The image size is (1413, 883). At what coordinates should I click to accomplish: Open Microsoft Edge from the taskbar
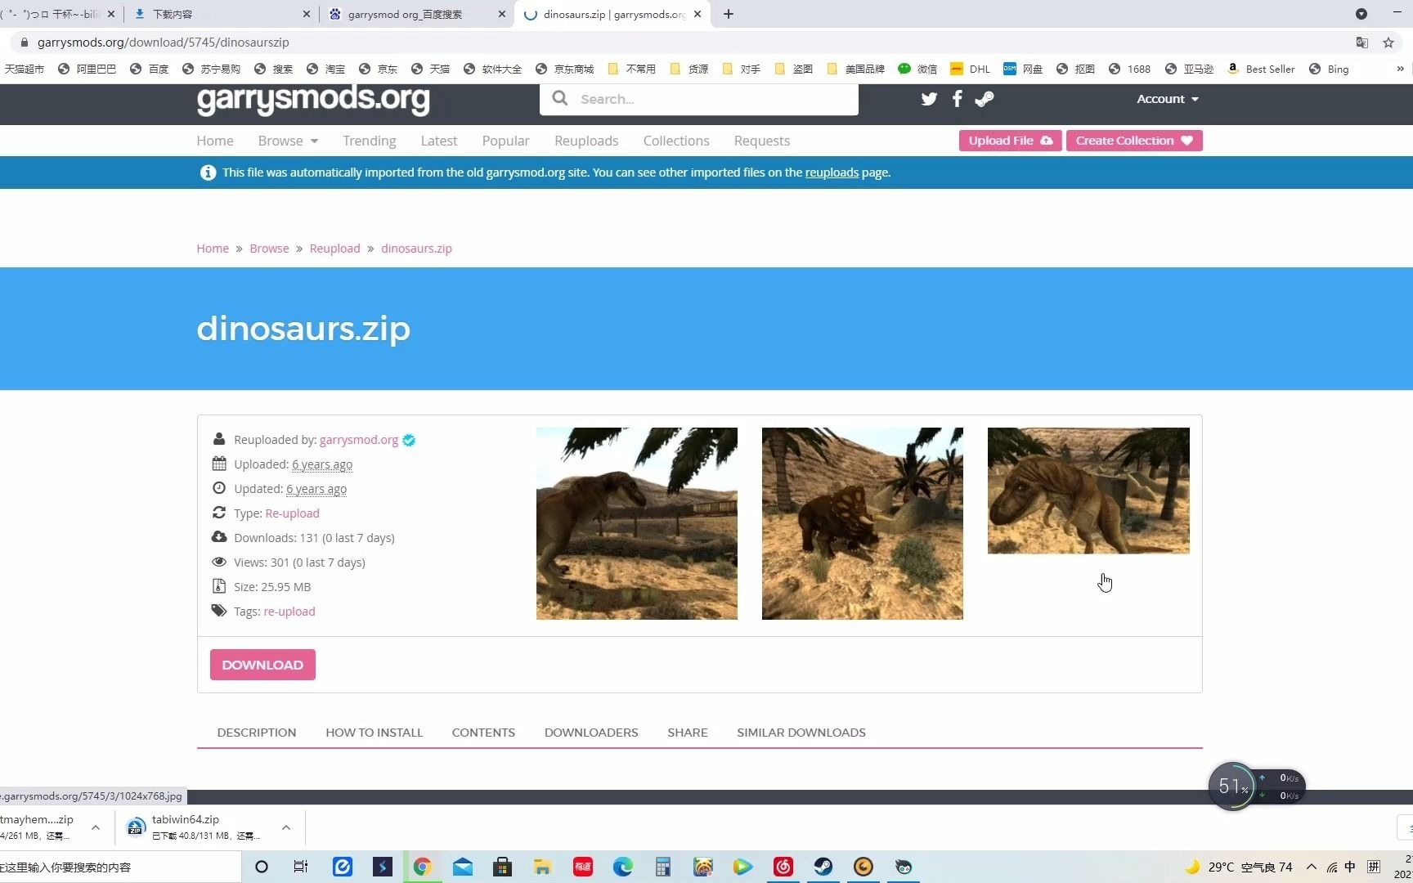click(623, 867)
